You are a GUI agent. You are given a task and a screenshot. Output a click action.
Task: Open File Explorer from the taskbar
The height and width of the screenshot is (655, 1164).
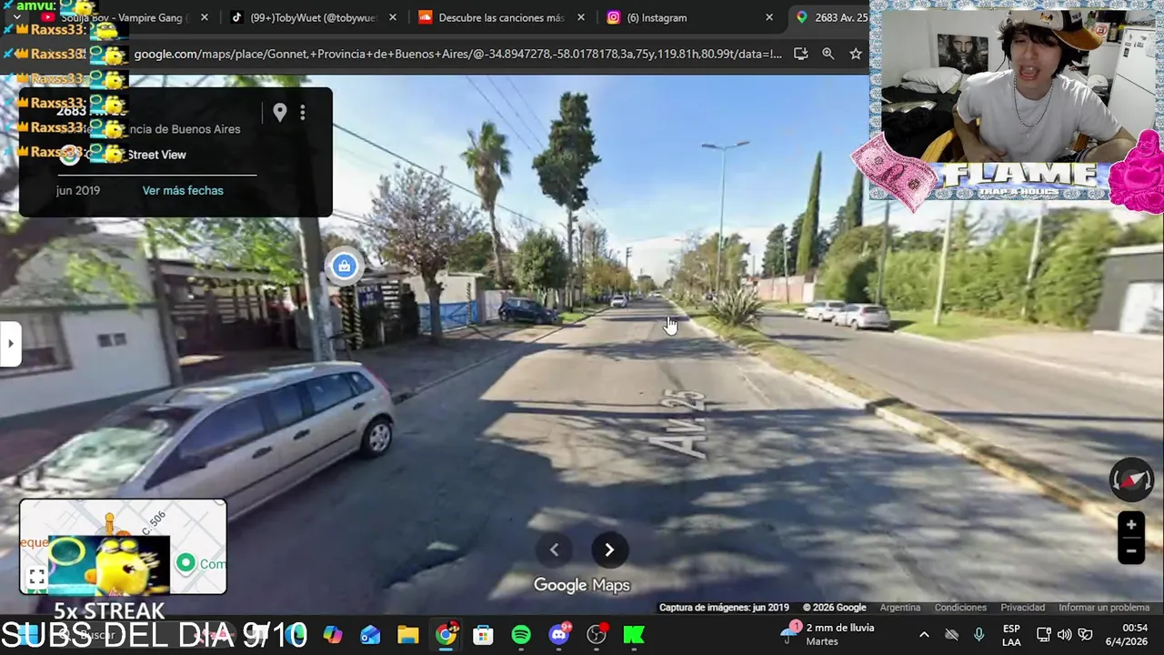point(408,635)
